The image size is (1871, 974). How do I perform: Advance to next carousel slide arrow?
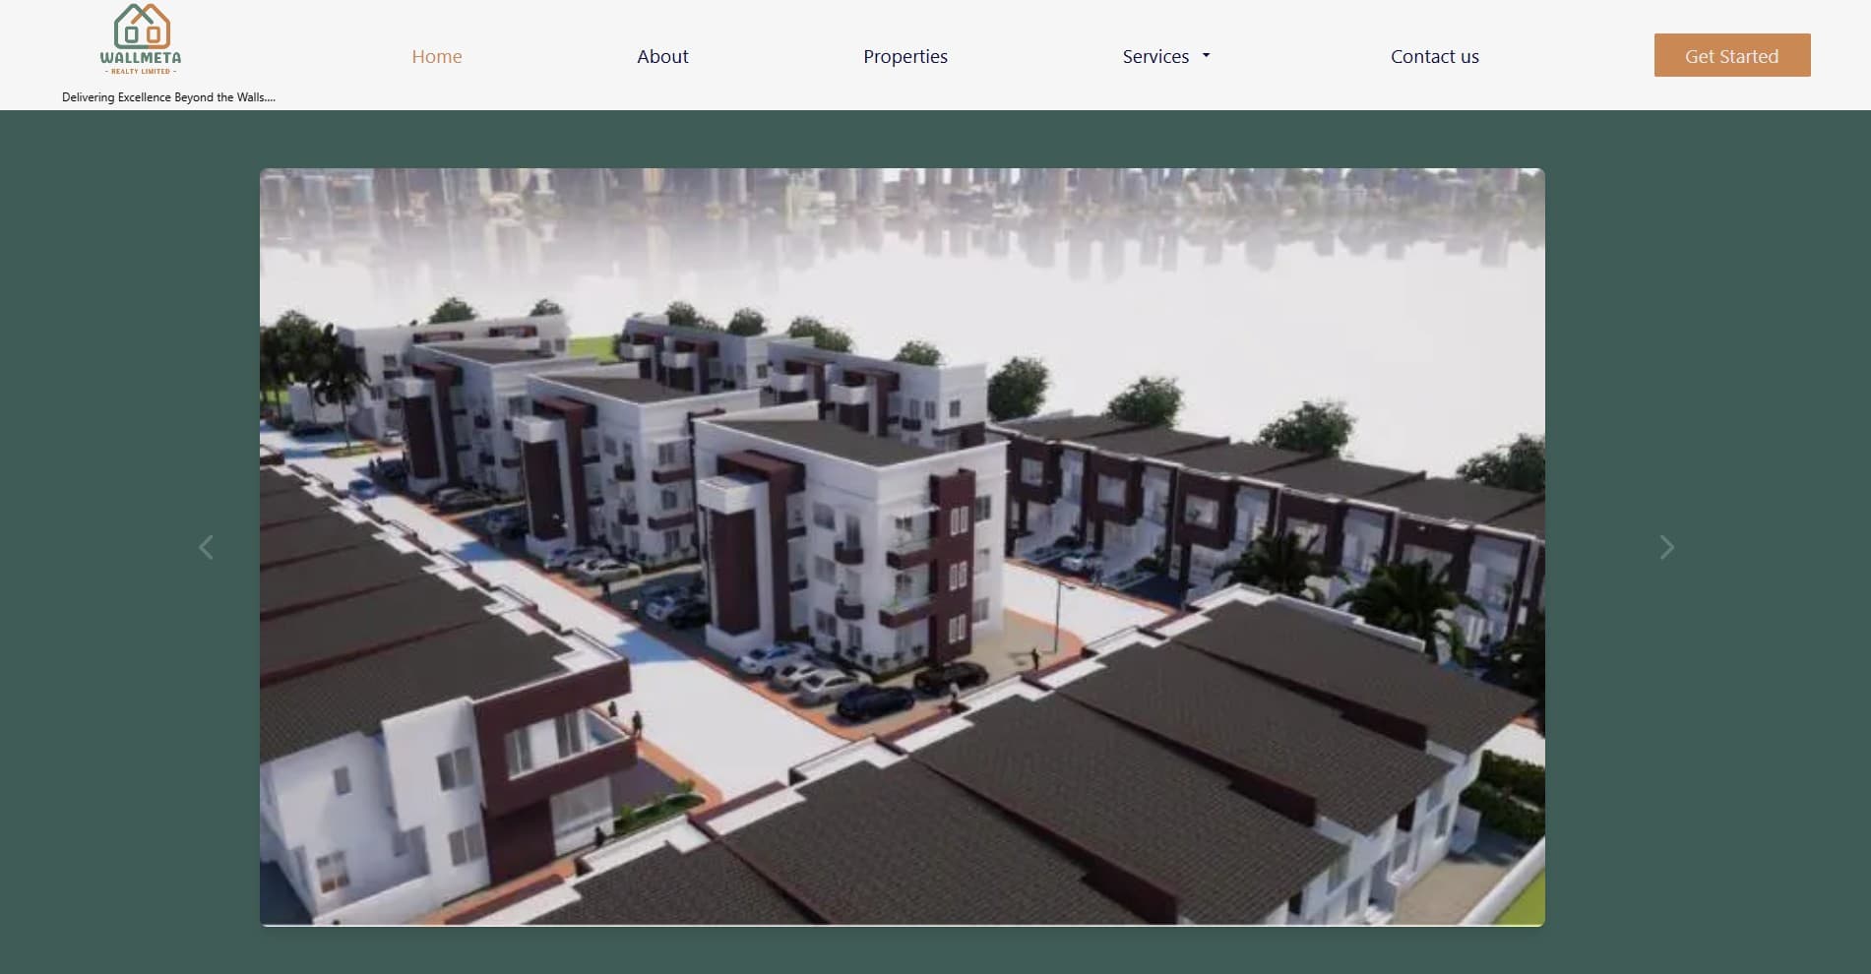click(1665, 547)
